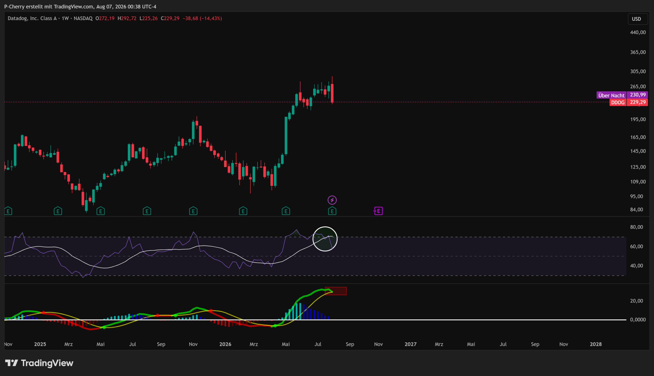
Task: Click the change value −38,68 (−14,43%)
Action: click(x=202, y=18)
